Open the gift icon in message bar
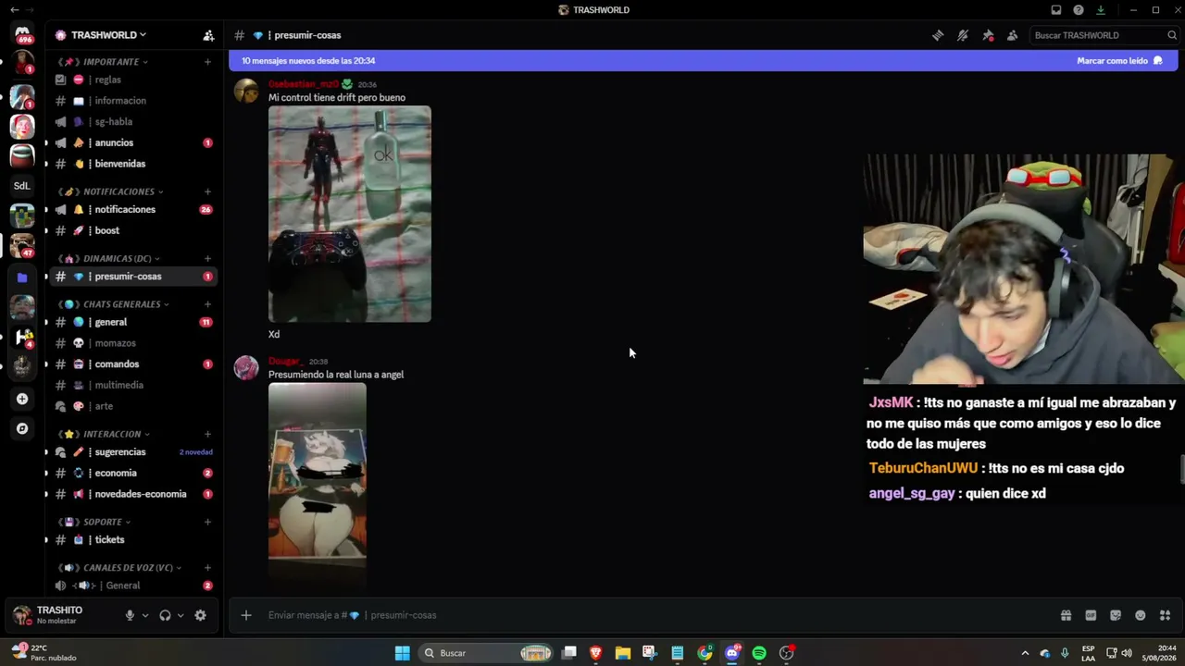1185x666 pixels. tap(1066, 615)
